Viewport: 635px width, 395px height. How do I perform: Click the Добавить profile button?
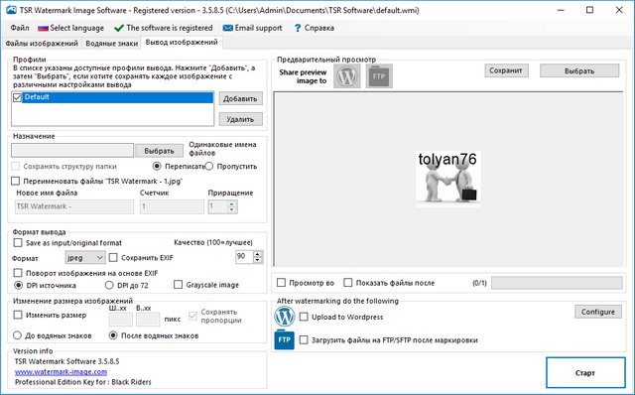click(240, 98)
